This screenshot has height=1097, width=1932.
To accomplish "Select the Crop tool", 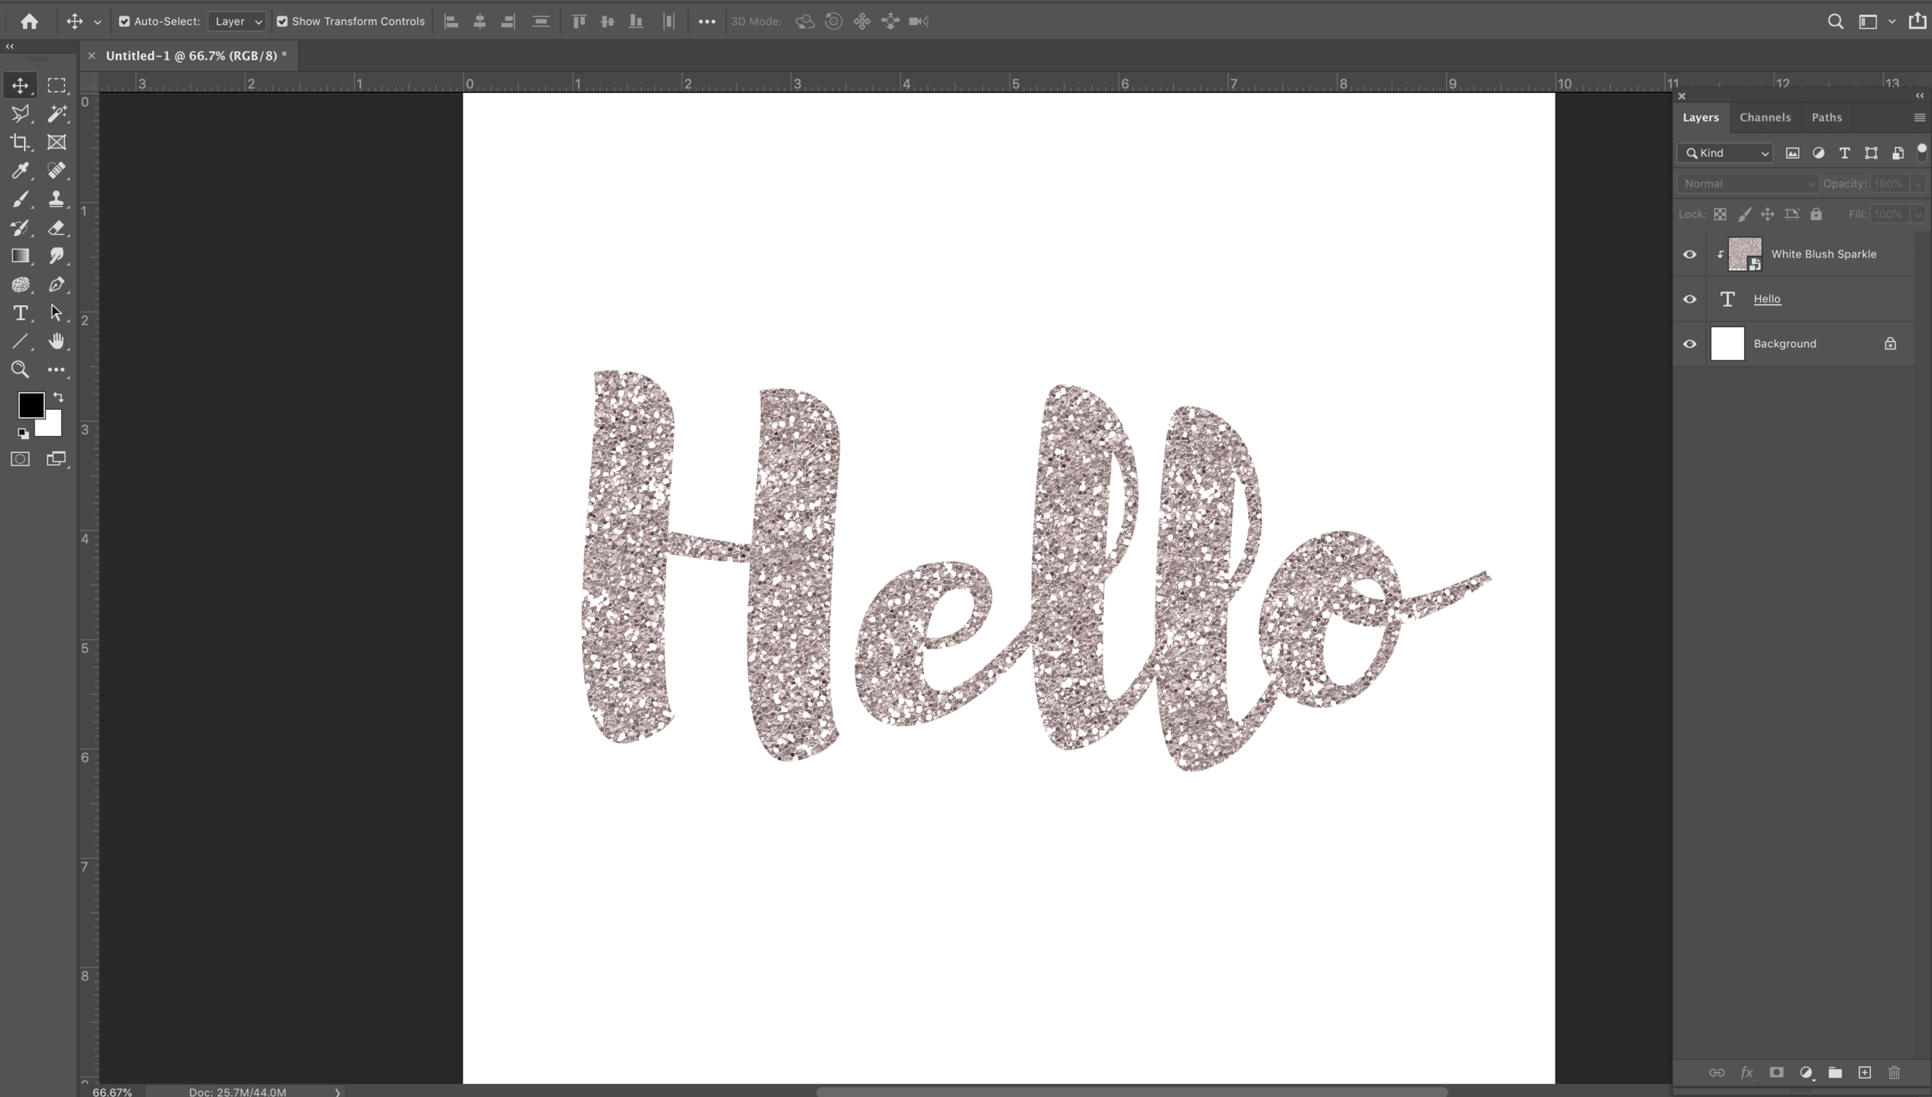I will 20,142.
